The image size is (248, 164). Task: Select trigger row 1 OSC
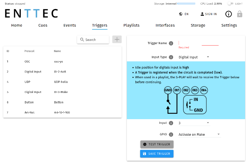click(62, 61)
